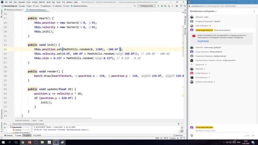
Task: Open the TODO tool window tab
Action: (x=37, y=135)
